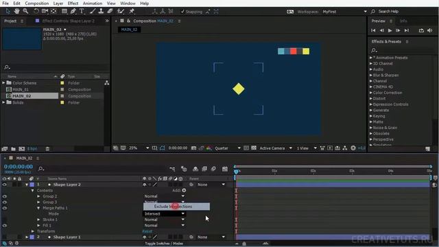
Task: Expand Transform properties of Shape Layer 2
Action: click(x=33, y=231)
